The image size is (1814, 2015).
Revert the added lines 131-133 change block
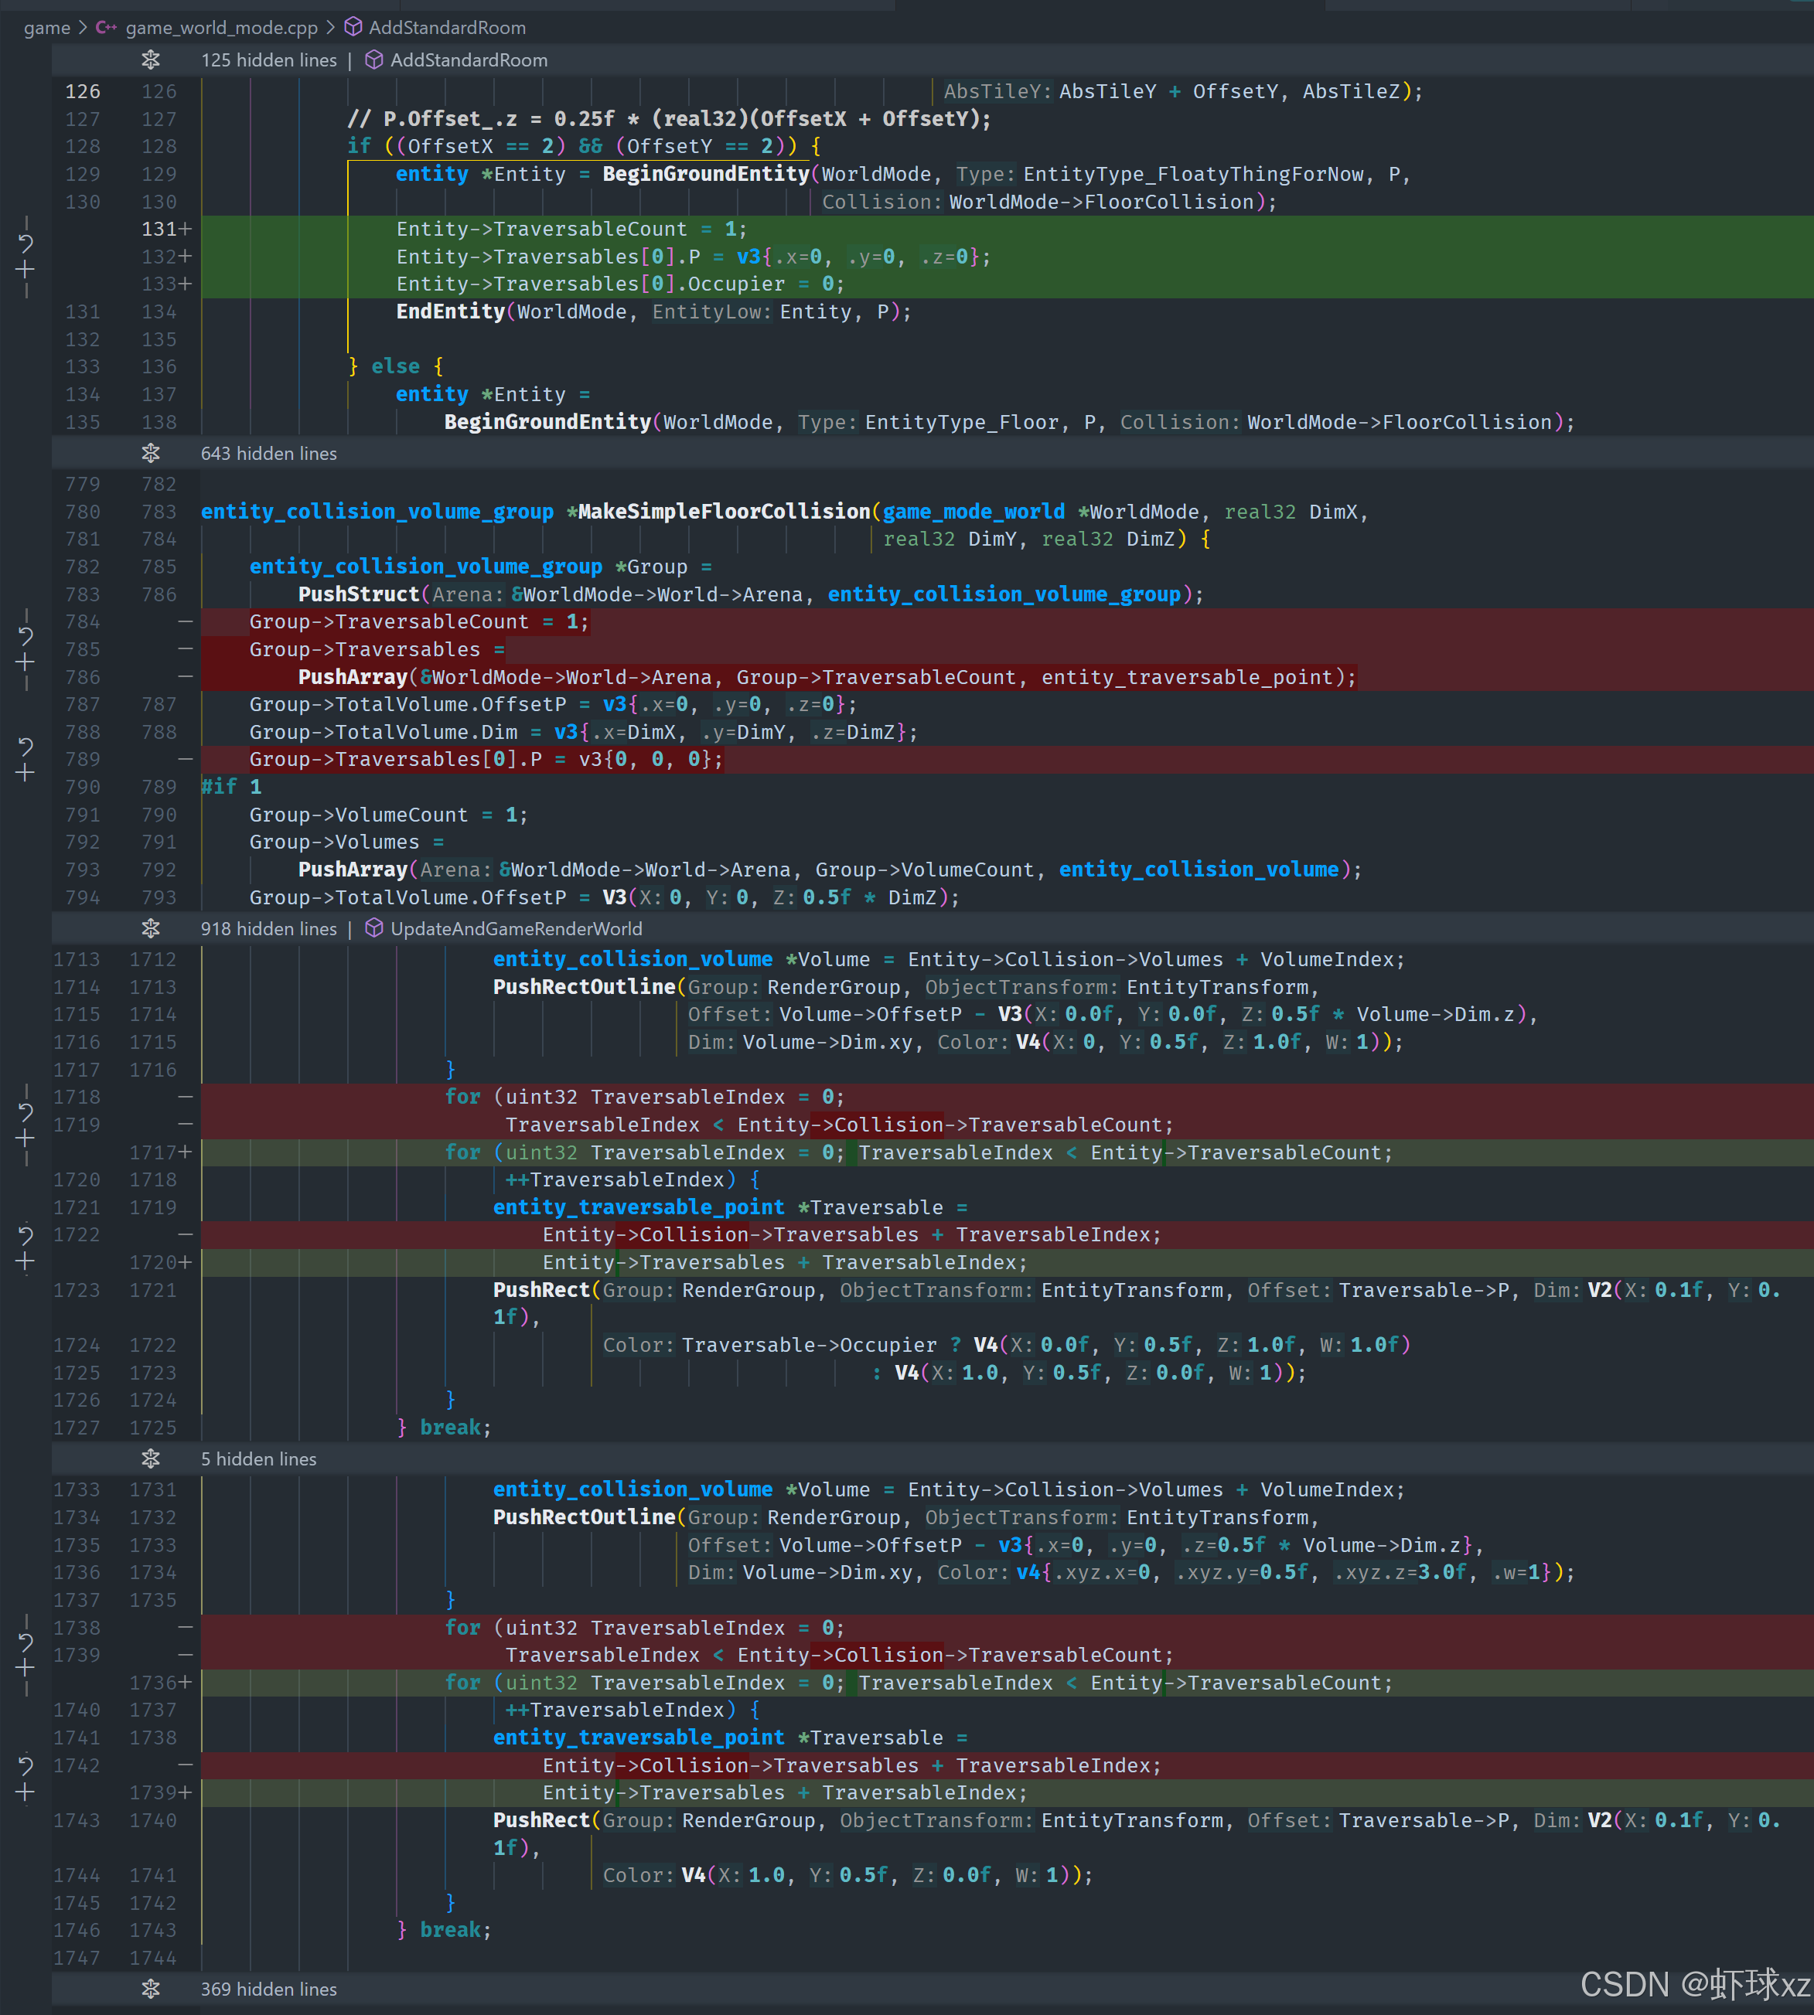tap(26, 243)
